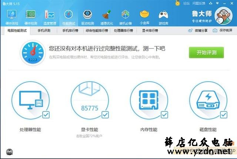Click the speedometer gauge icon

(33, 53)
